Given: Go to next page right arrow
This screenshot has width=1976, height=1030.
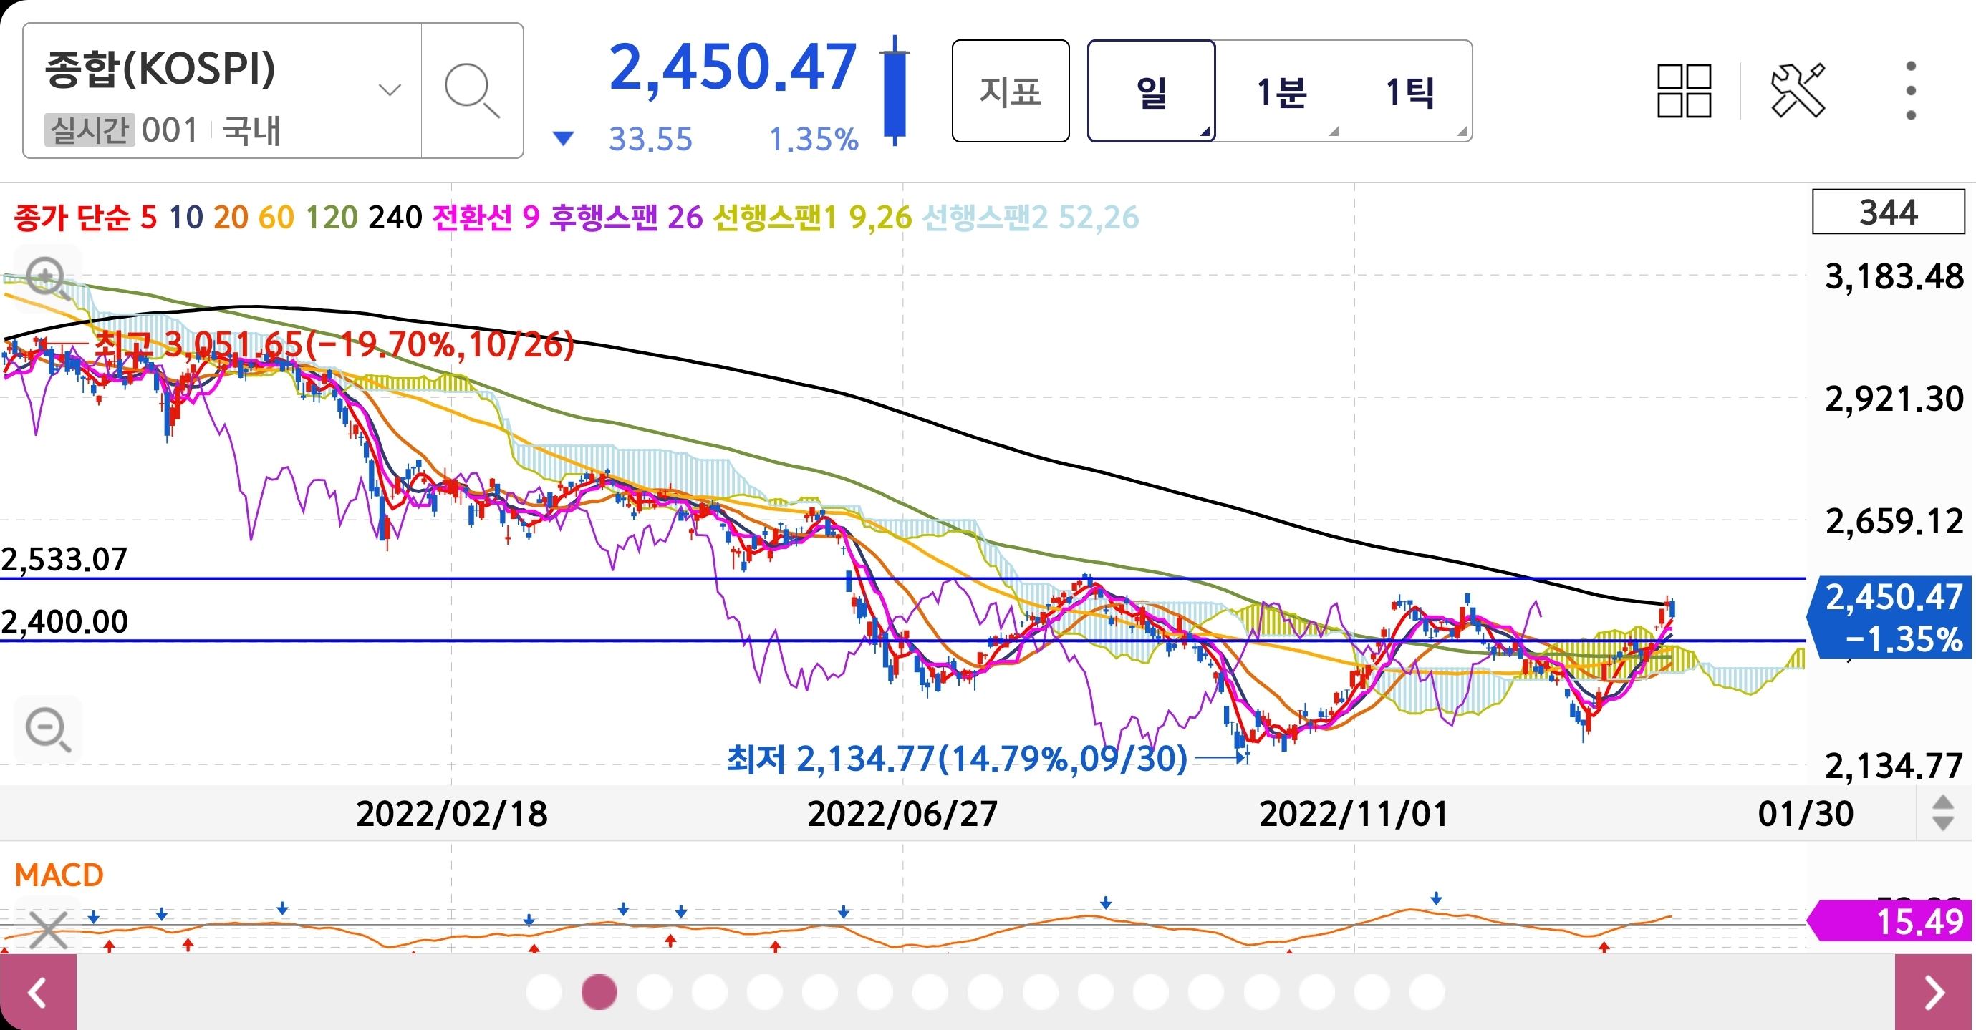Looking at the screenshot, I should click(x=1933, y=993).
